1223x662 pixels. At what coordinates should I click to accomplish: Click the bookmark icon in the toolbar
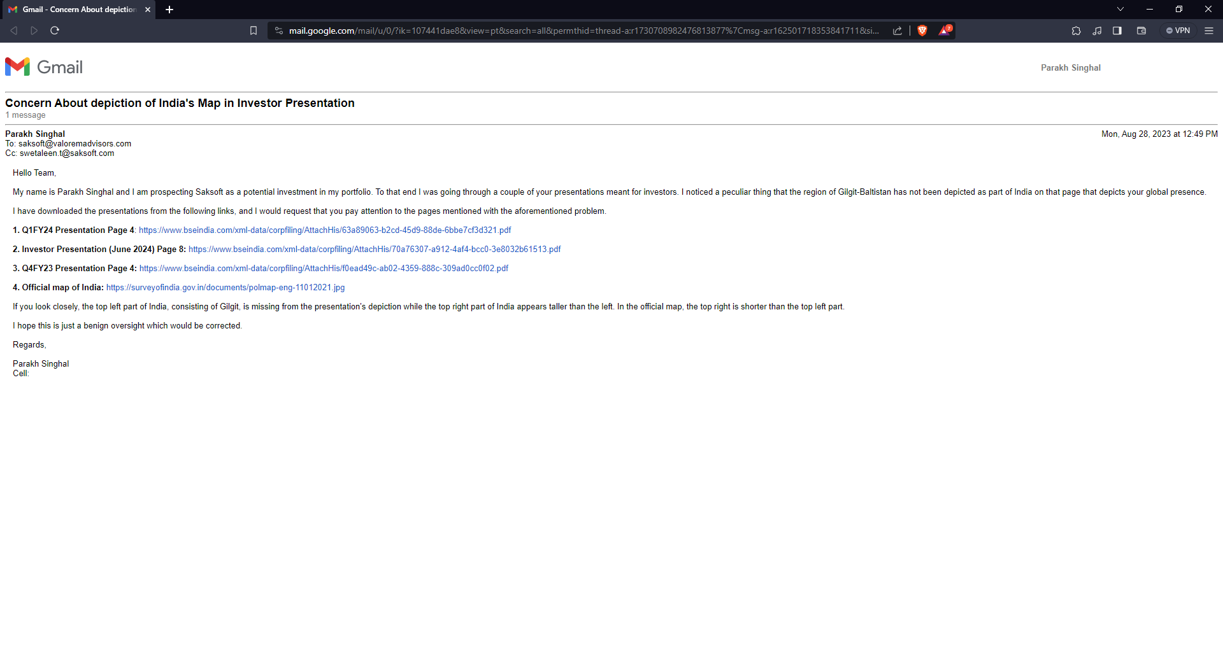coord(254,31)
